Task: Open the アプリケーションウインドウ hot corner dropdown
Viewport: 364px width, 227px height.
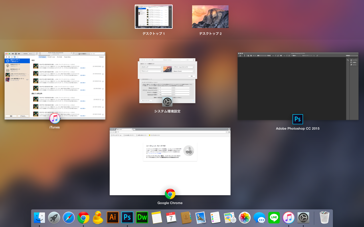Action: click(x=183, y=67)
